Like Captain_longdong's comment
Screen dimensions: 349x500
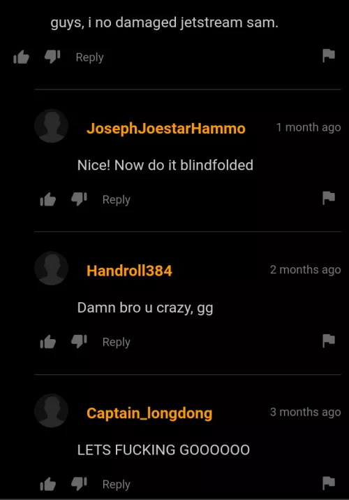tap(48, 485)
